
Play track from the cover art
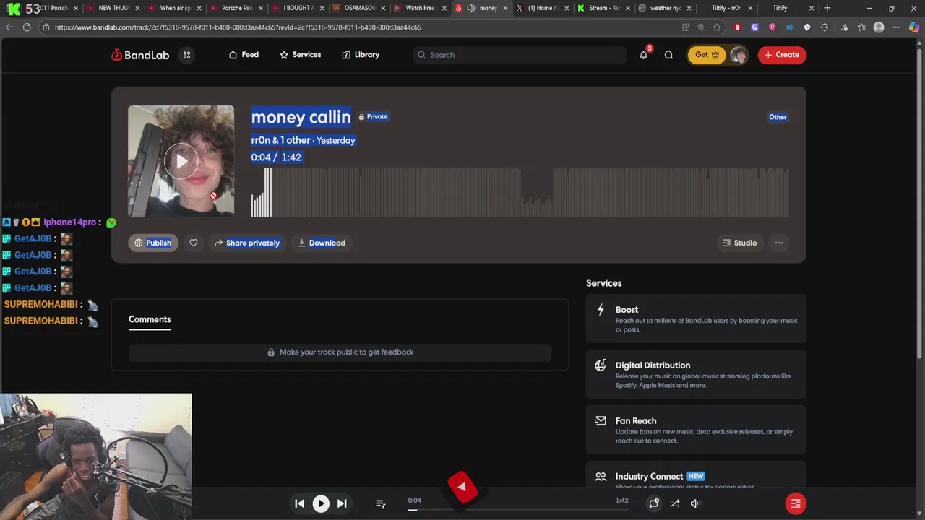point(181,161)
